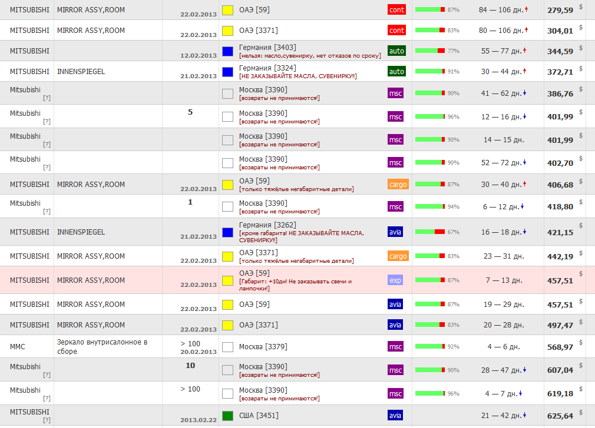Click the red up arrow beside 84 — 106 дн.
Screen dimensions: 595x428
pyautogui.click(x=526, y=9)
